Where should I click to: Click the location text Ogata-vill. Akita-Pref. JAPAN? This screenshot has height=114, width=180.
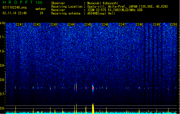point(112,7)
